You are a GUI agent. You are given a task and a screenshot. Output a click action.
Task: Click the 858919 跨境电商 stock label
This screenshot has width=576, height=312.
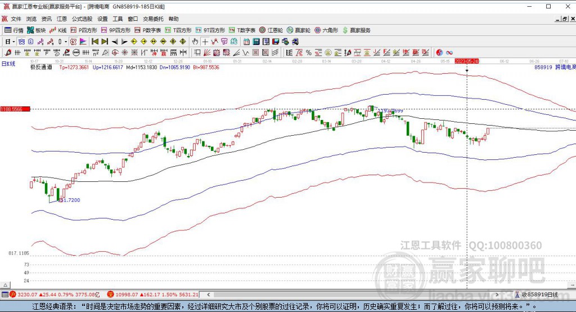555,68
